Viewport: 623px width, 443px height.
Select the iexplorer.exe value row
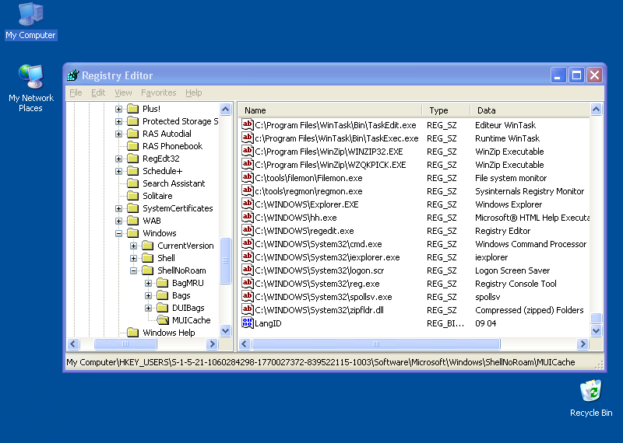pyautogui.click(x=414, y=257)
